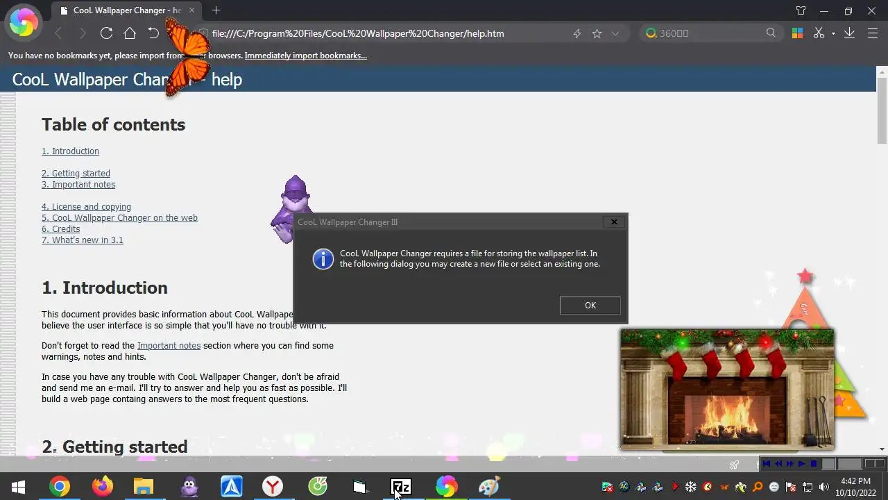Open a new browser tab
Viewport: 888px width, 500px height.
[216, 10]
